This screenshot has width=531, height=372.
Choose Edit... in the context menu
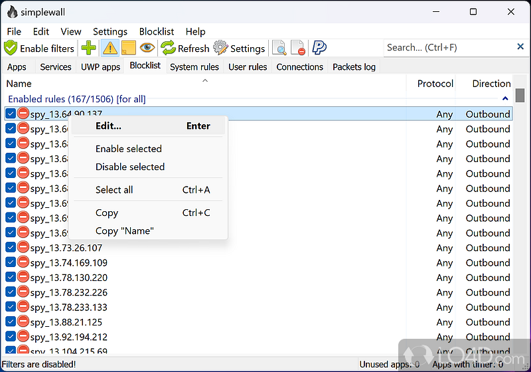coord(147,126)
